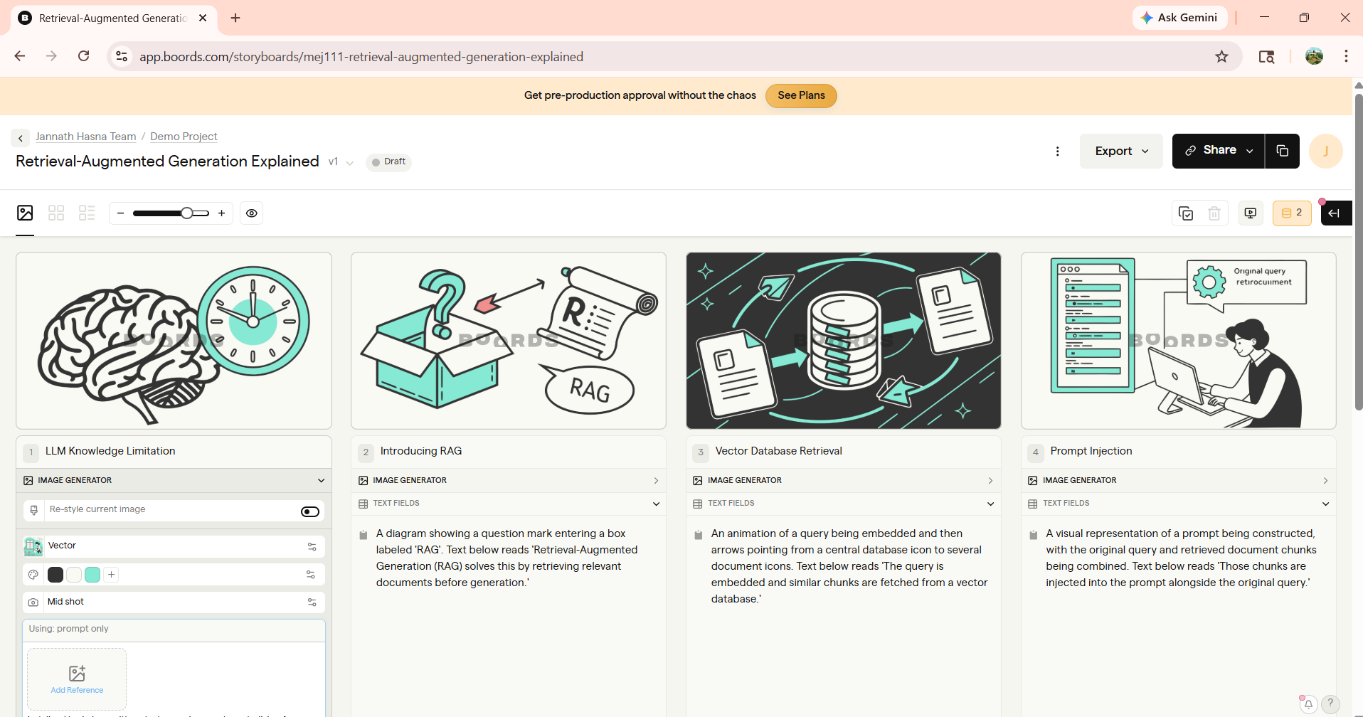Viewport: 1363px width, 717px height.
Task: Open the Demo Project breadcrumb link
Action: (x=184, y=137)
